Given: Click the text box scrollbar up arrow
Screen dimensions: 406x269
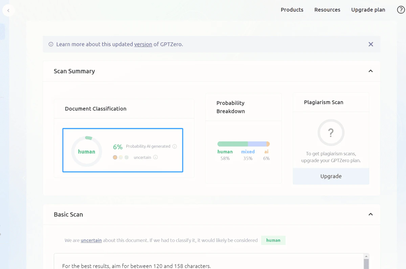Looking at the screenshot, I should (x=366, y=257).
